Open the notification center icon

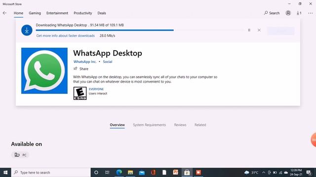309,173
